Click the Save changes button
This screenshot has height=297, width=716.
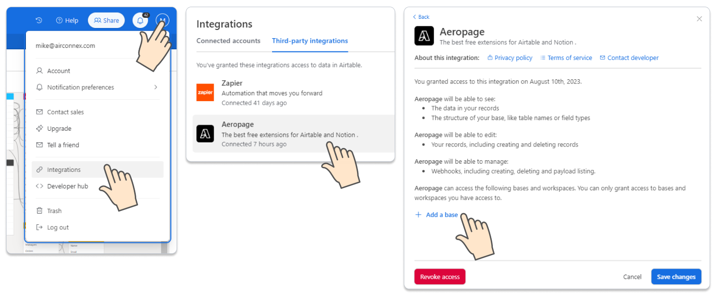point(676,277)
